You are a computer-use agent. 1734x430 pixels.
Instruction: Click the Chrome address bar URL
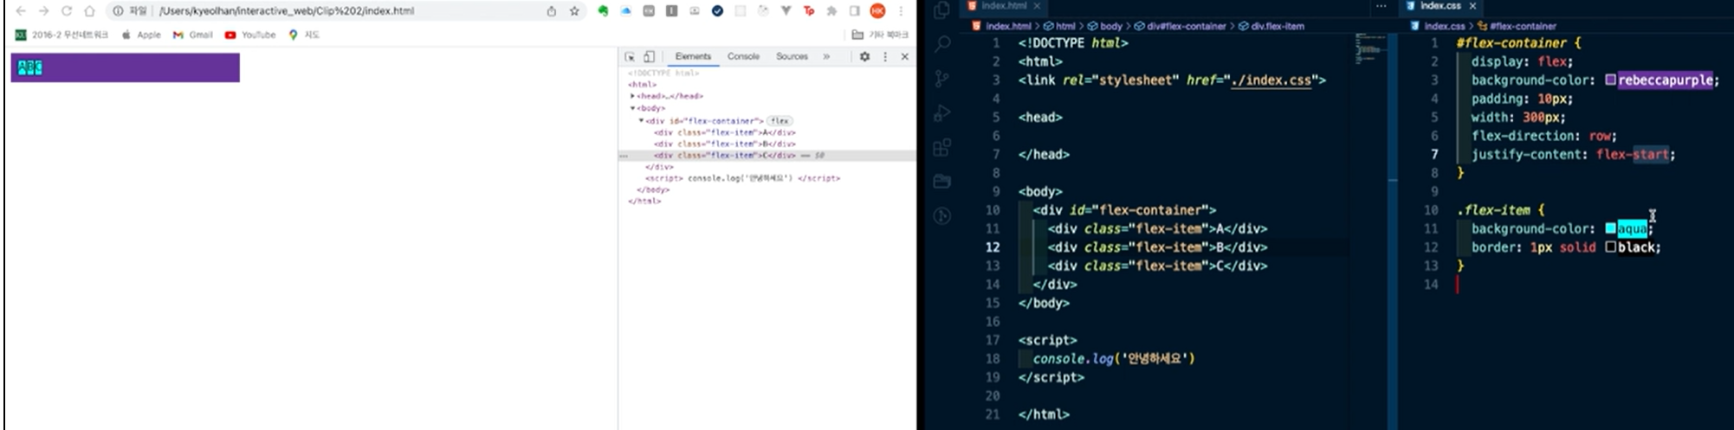(x=287, y=11)
